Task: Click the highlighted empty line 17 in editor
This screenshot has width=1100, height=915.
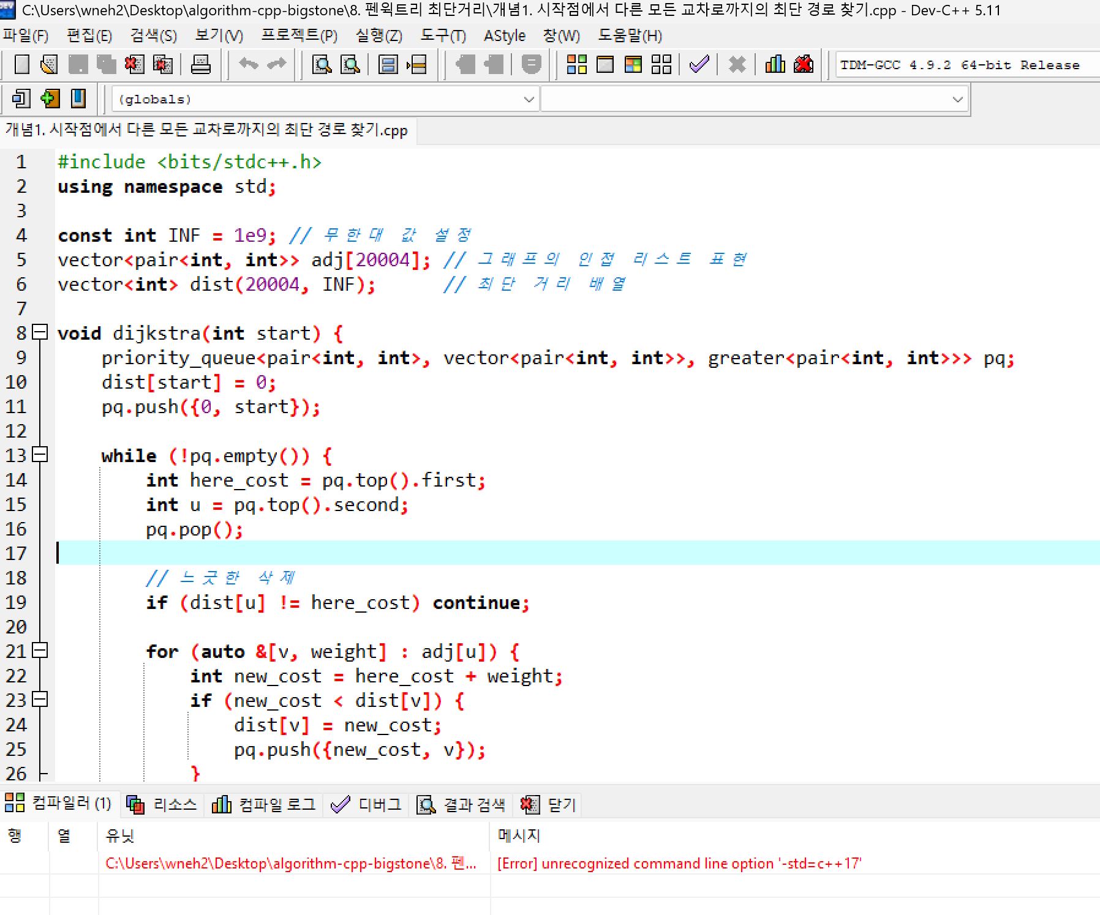Action: [x=578, y=553]
